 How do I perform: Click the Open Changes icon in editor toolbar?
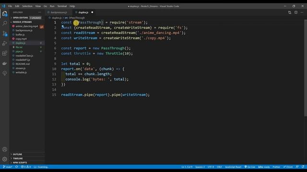[x=290, y=12]
